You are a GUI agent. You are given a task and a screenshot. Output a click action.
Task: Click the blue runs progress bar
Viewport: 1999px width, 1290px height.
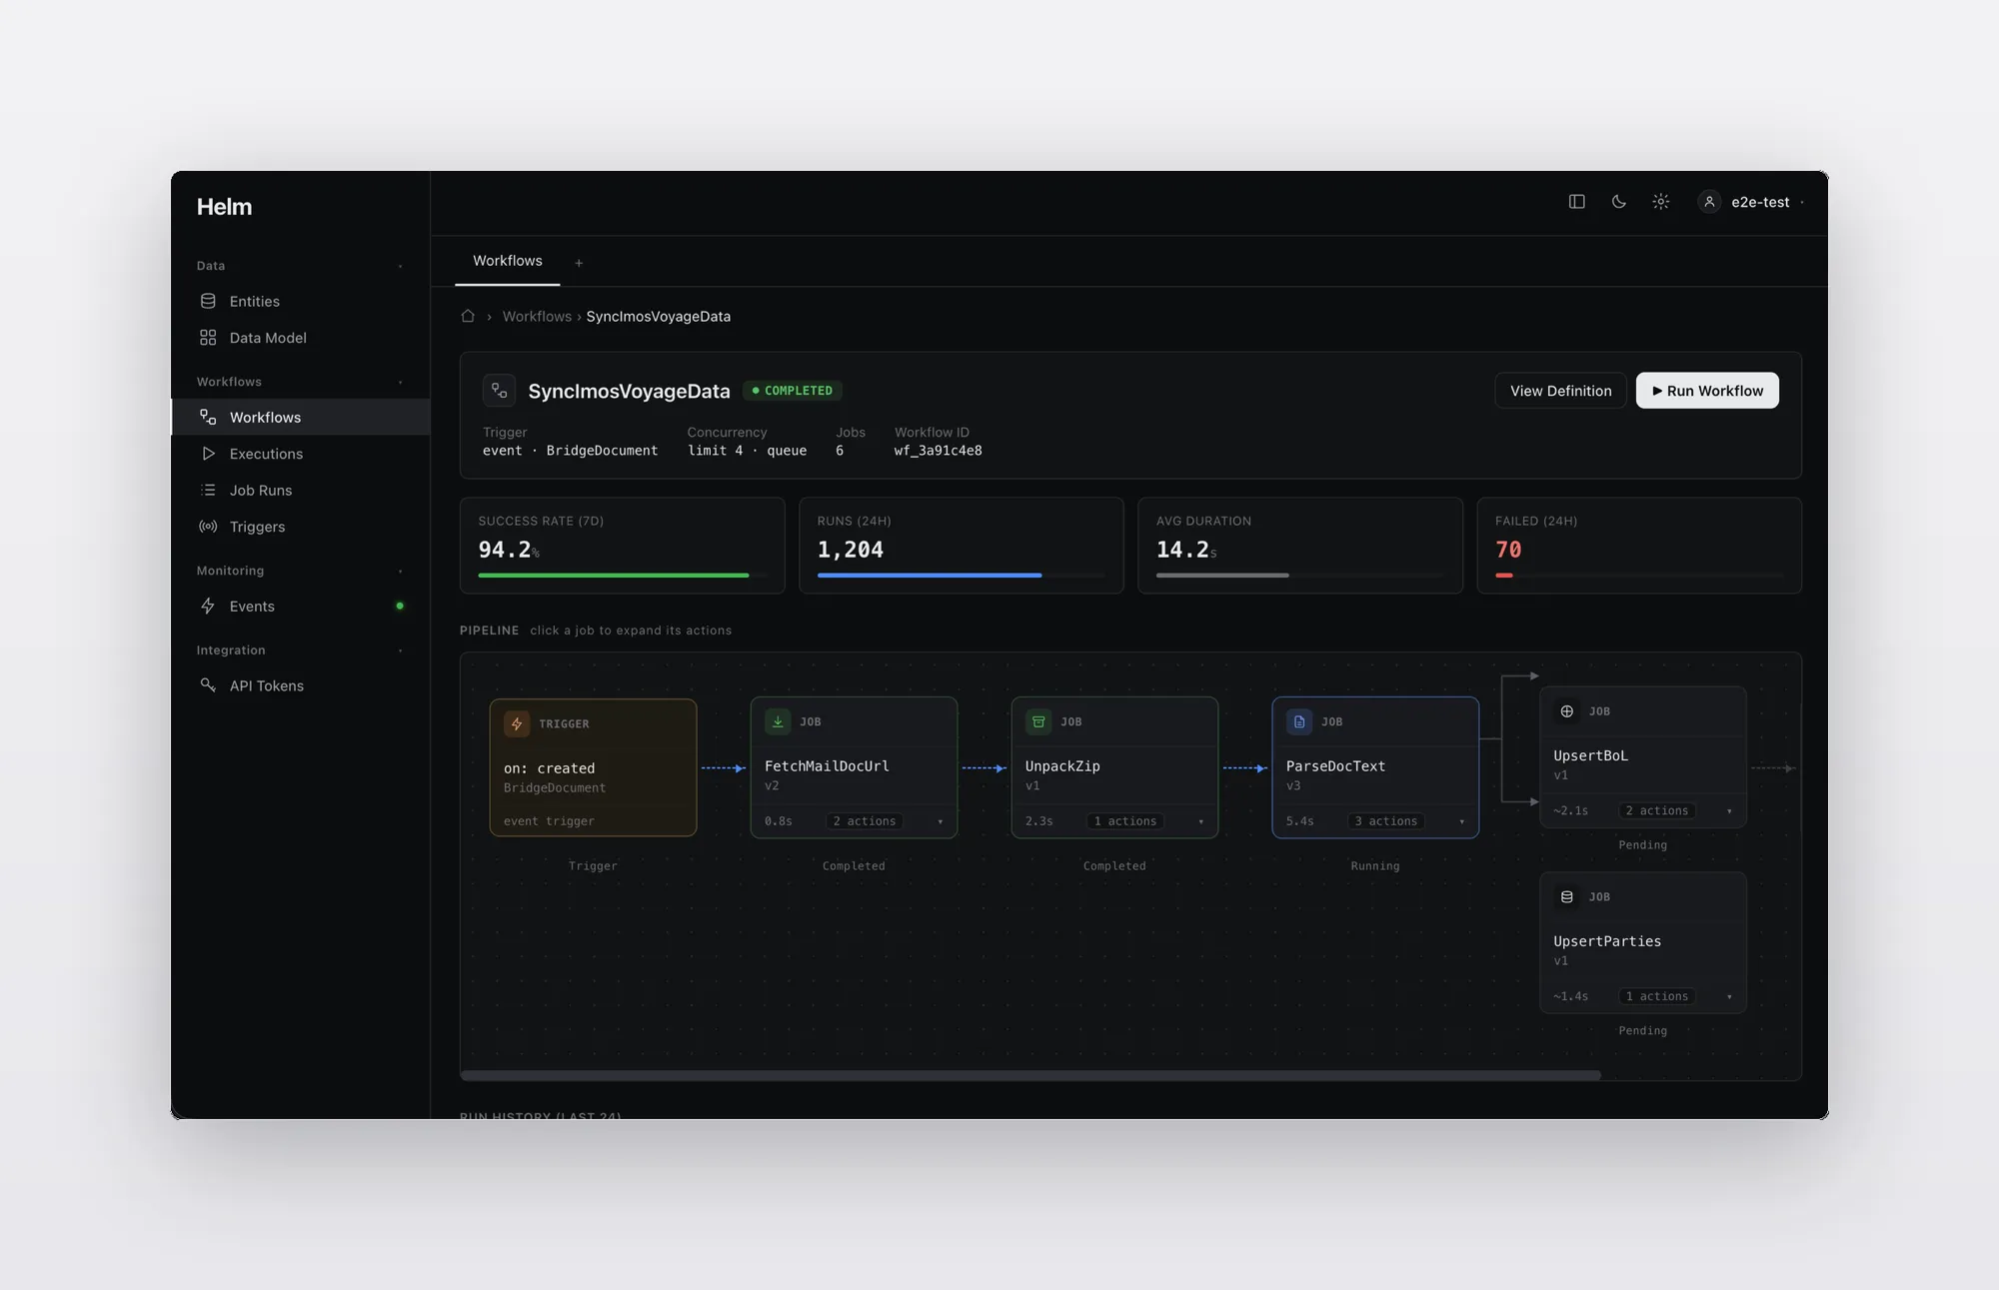pos(929,576)
